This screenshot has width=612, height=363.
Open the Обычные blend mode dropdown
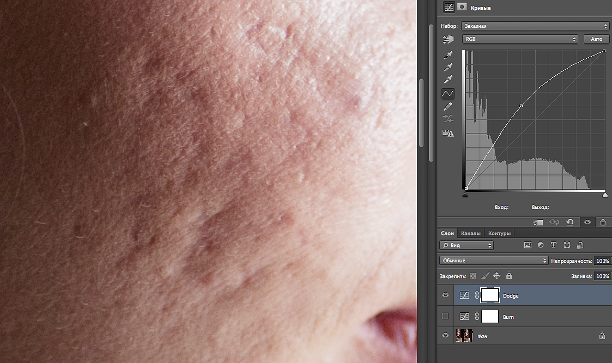click(494, 261)
